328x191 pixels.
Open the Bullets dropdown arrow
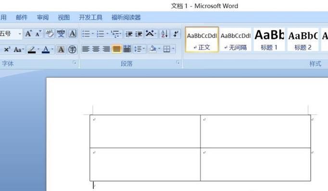[x=93, y=34]
